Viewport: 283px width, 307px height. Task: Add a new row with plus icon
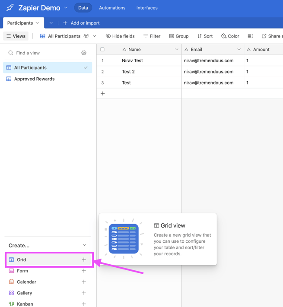103,93
